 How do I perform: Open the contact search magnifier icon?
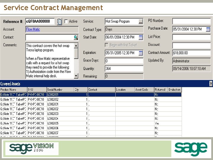(76, 37)
